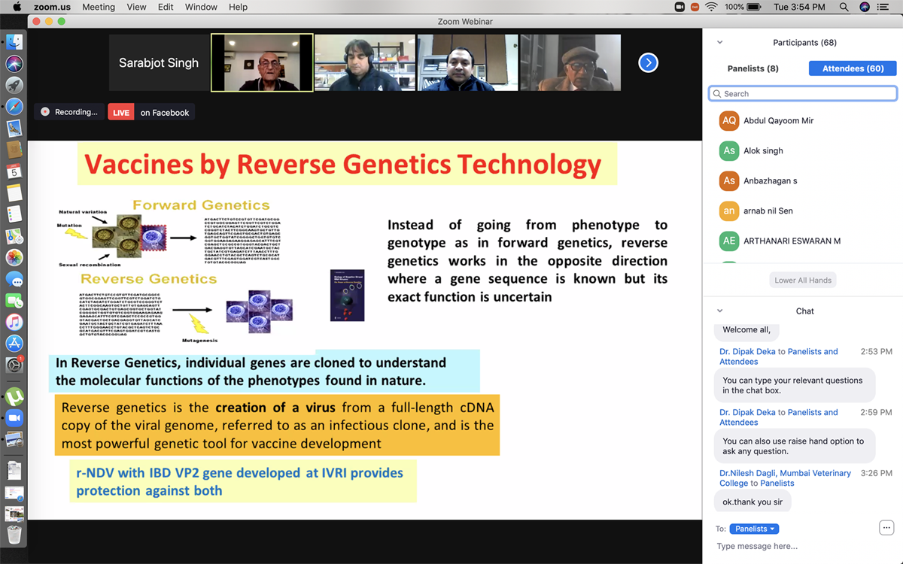Open Trash in the dock

point(14,535)
